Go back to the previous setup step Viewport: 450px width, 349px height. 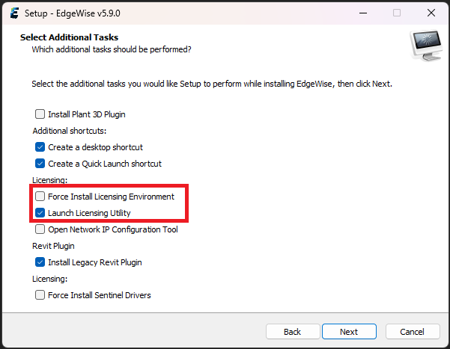point(292,332)
